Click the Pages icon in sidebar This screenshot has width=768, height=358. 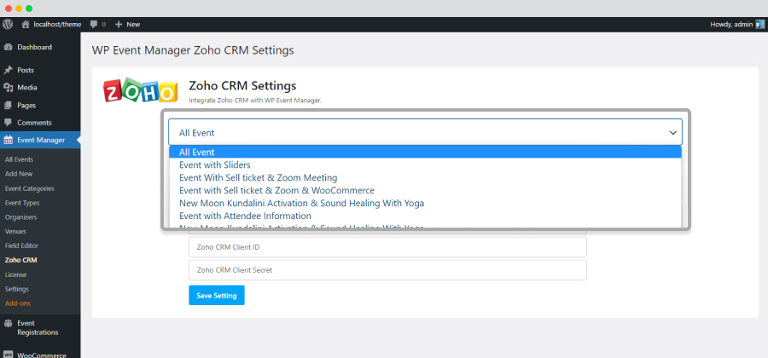click(8, 105)
